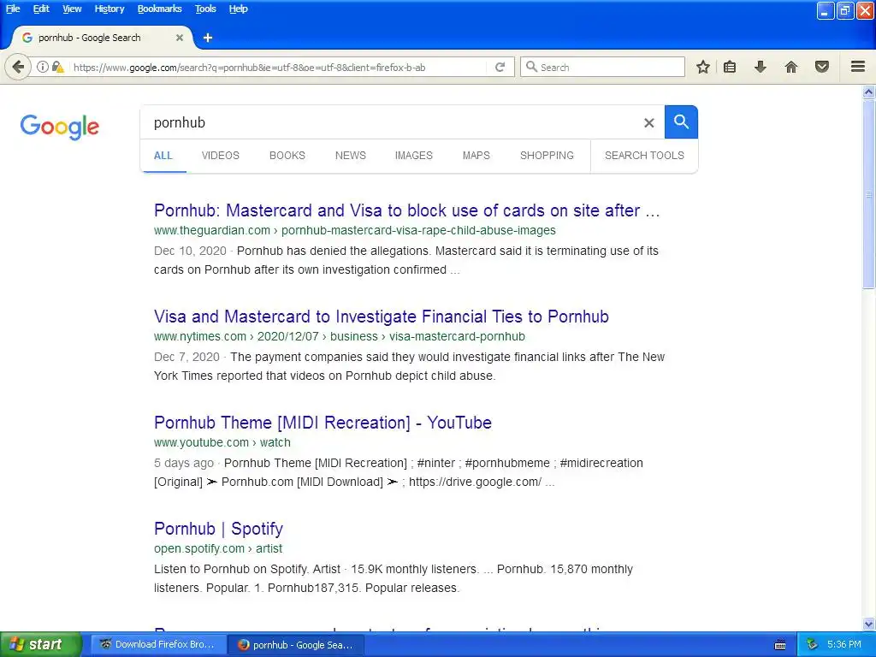Close the pornhub - Google Search tab
The image size is (876, 657).
pyautogui.click(x=180, y=38)
